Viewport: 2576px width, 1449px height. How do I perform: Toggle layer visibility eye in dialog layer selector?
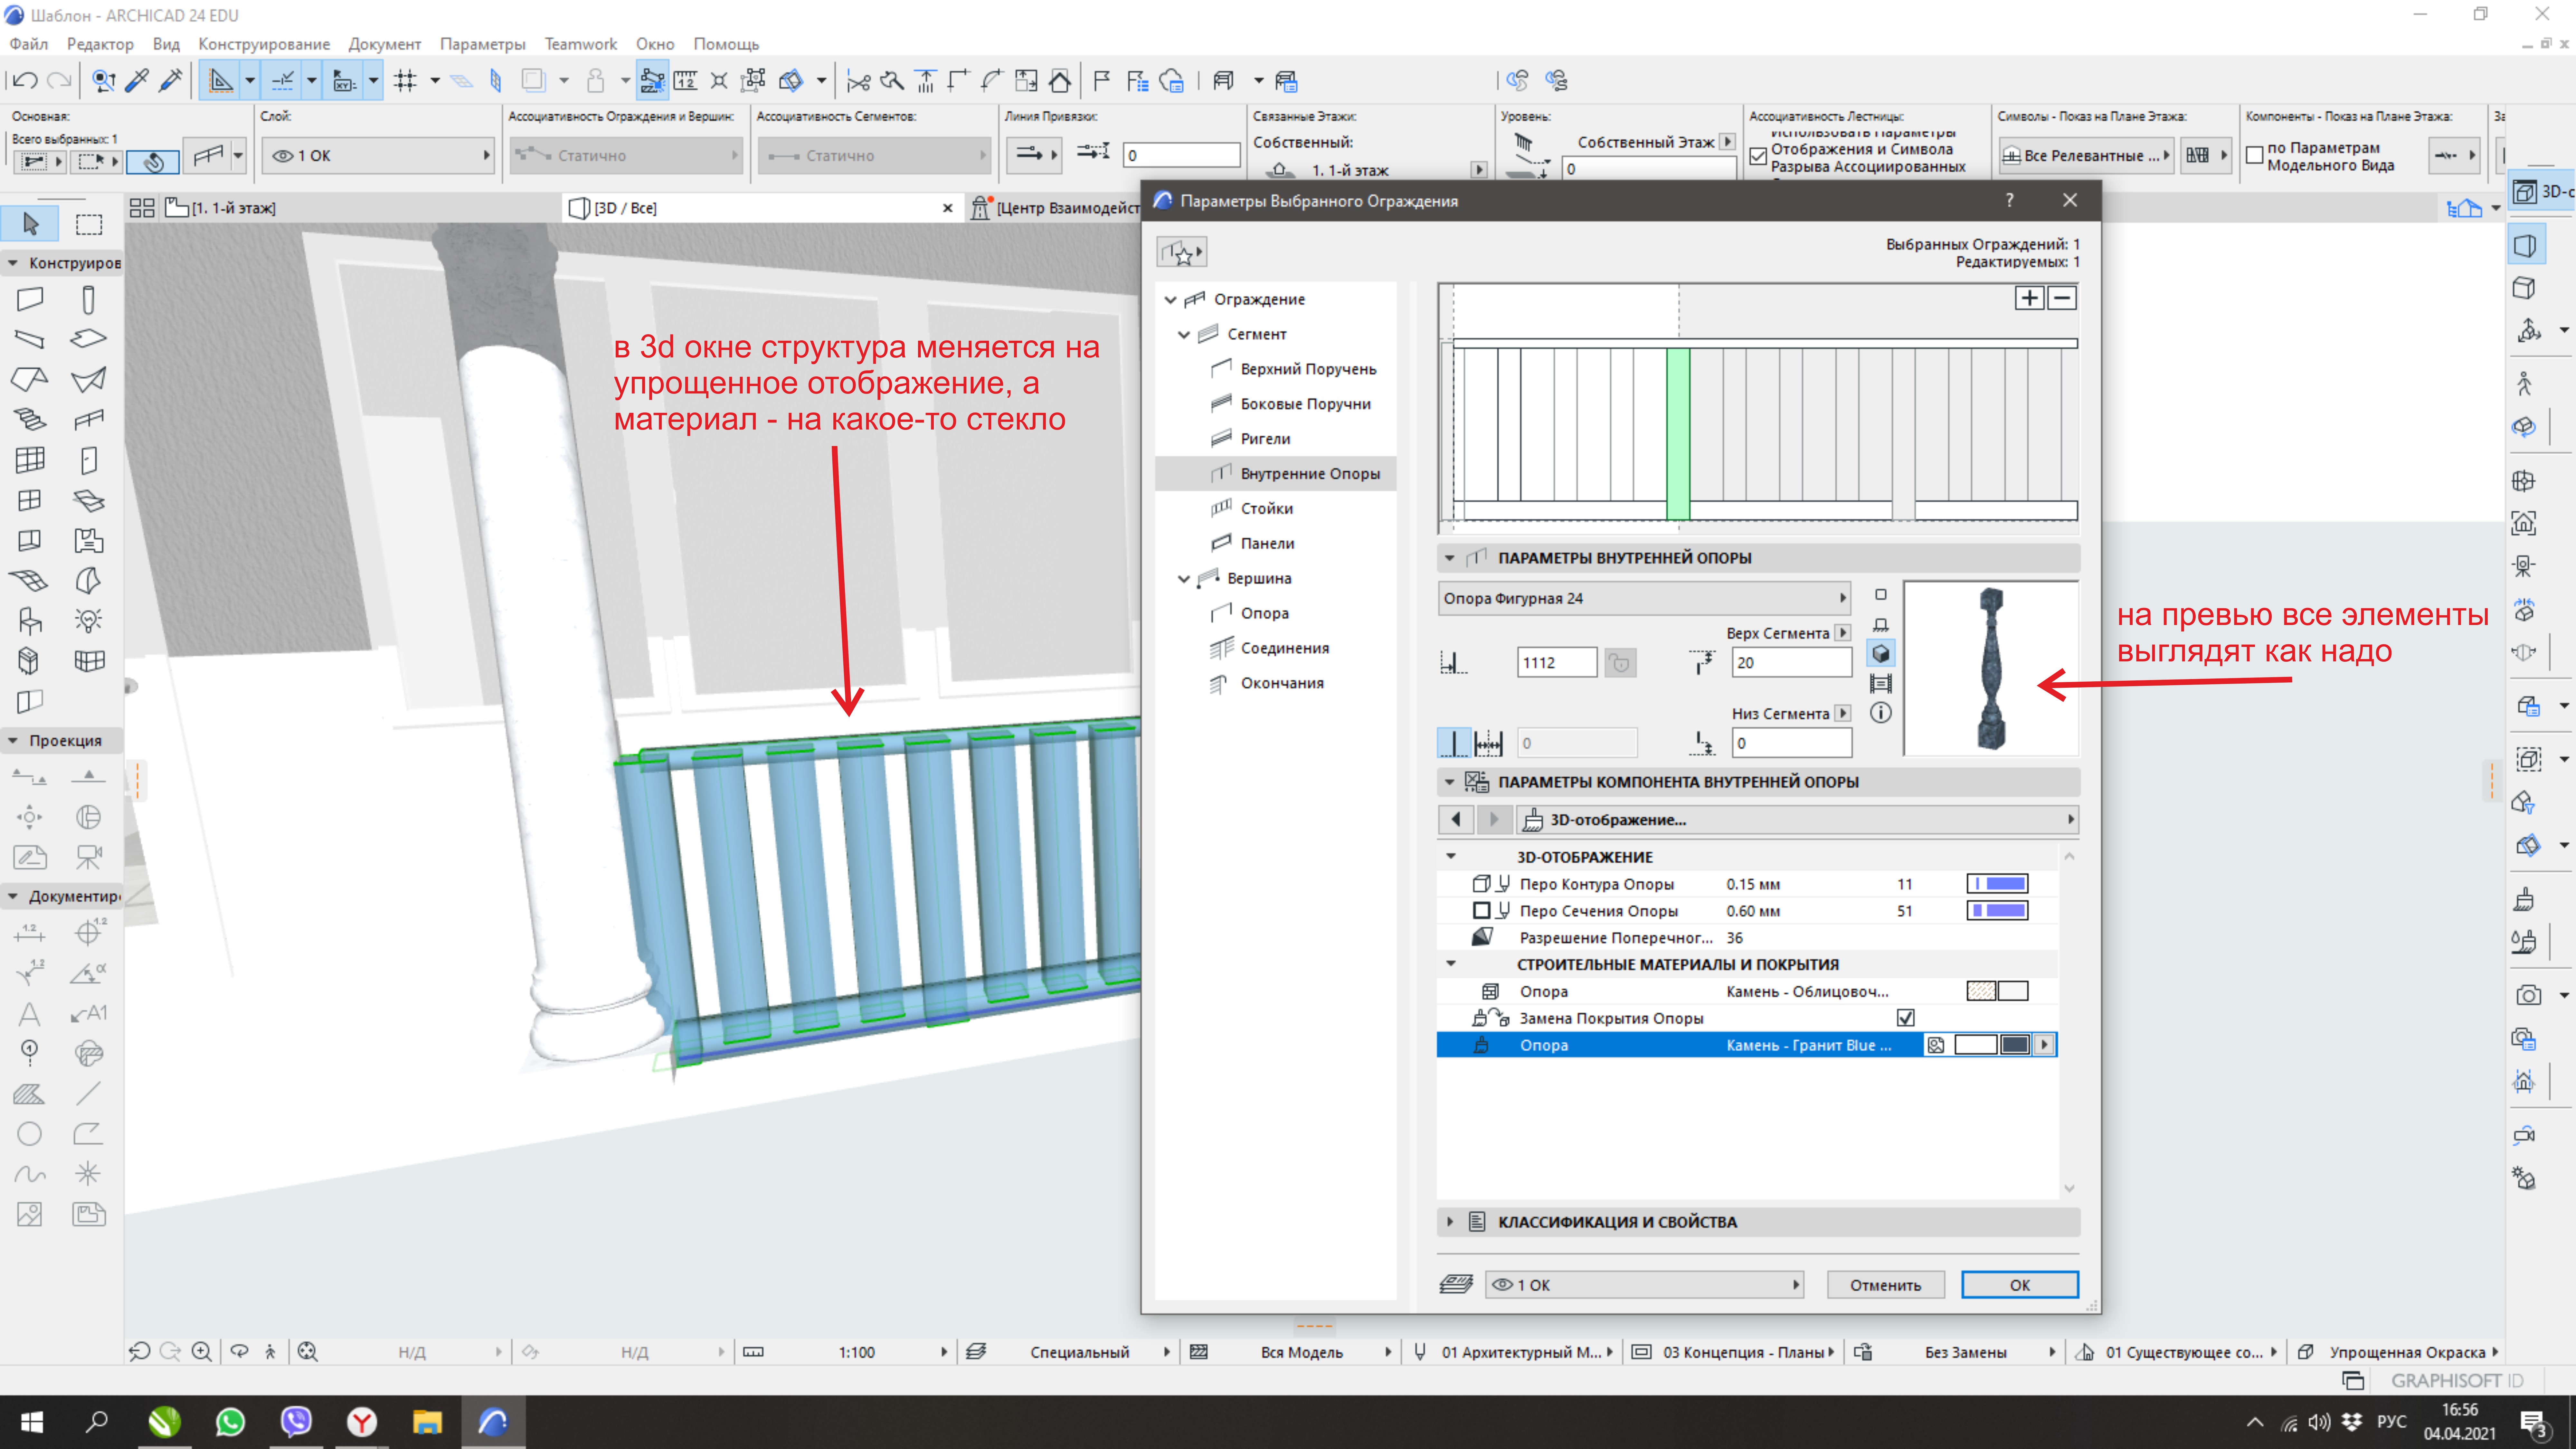tap(1502, 1285)
